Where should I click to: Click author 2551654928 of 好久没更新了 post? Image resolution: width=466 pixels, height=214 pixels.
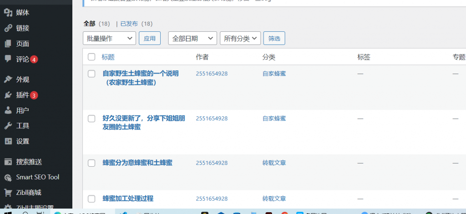212,119
